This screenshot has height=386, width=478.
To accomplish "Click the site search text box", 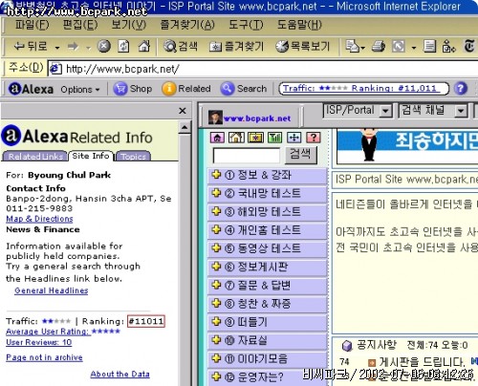I will [247, 156].
